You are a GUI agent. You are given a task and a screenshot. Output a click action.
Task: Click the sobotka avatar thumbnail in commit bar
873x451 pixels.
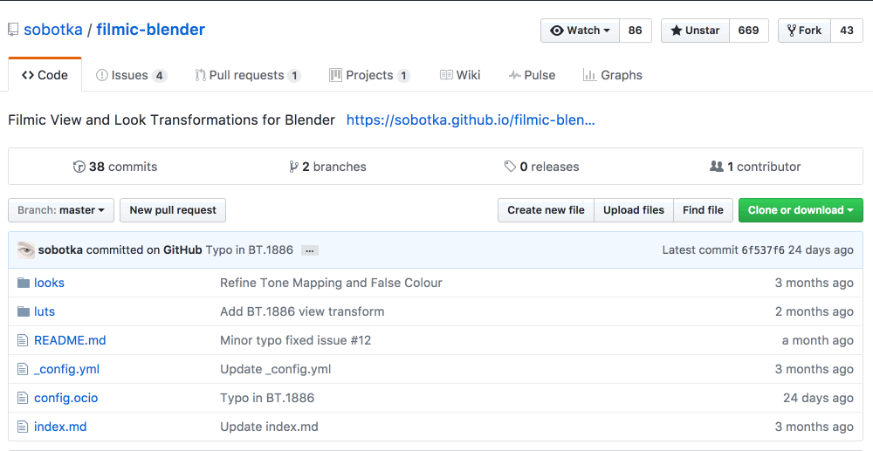(26, 250)
